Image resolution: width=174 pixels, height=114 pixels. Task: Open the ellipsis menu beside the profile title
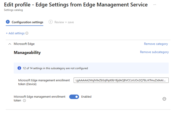tap(155, 5)
